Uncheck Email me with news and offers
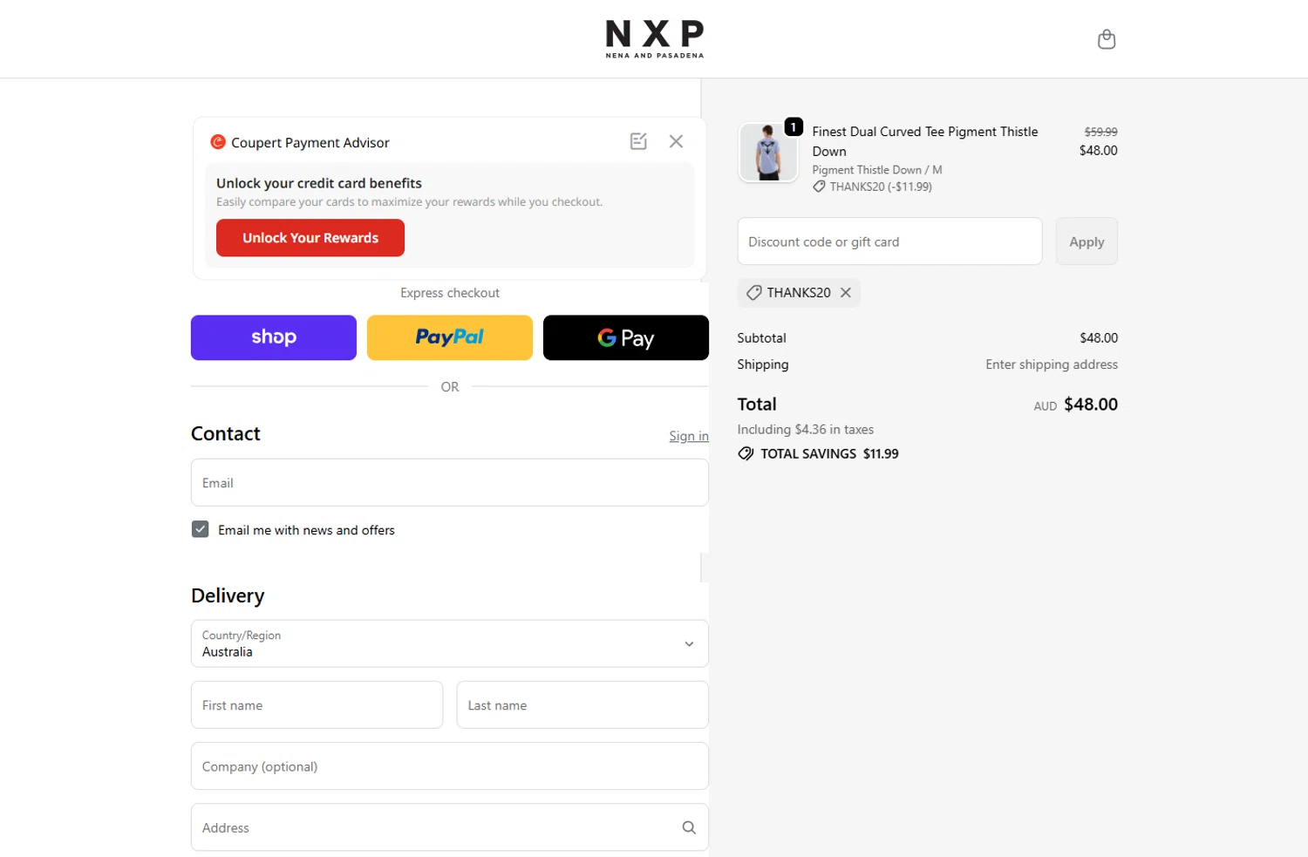 [x=201, y=529]
